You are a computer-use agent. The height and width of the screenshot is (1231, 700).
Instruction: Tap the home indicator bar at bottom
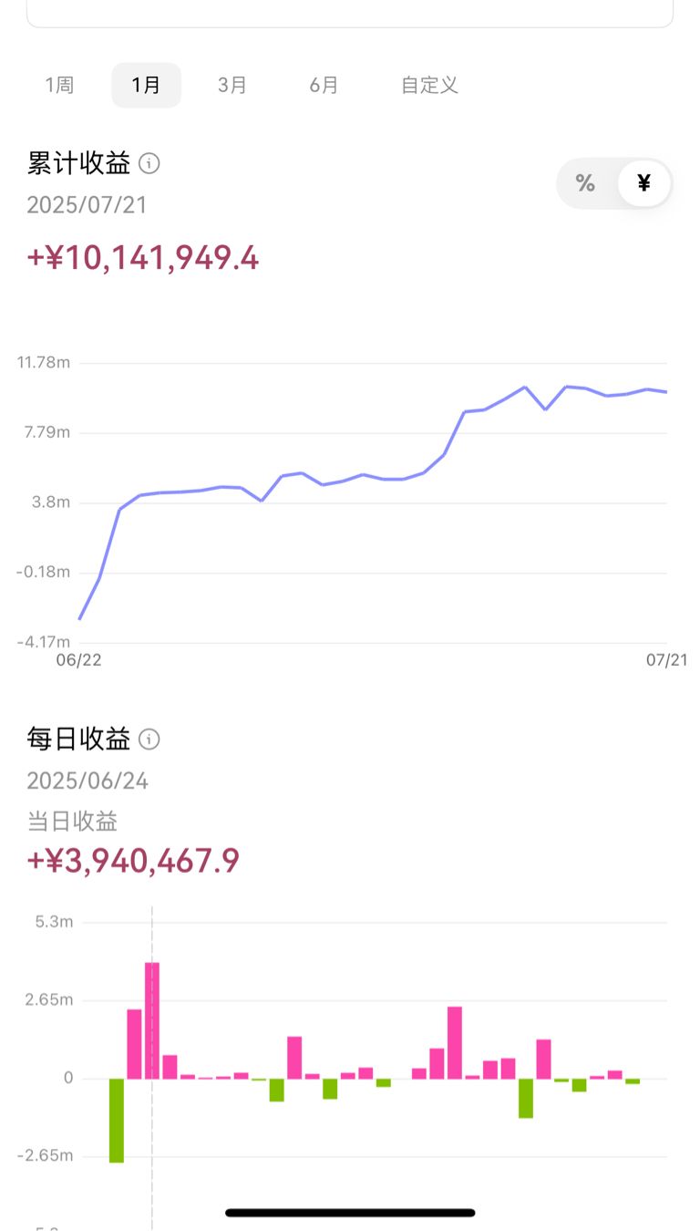coord(350,1213)
